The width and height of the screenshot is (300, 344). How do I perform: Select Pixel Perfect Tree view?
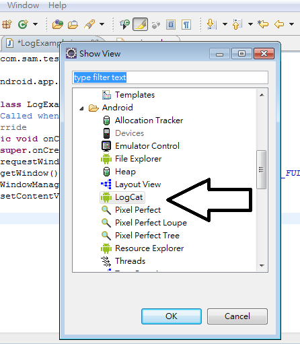(147, 236)
